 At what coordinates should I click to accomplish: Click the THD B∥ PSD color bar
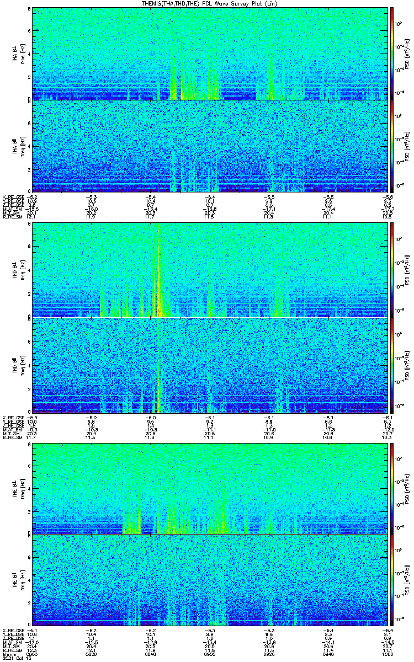[x=392, y=365]
